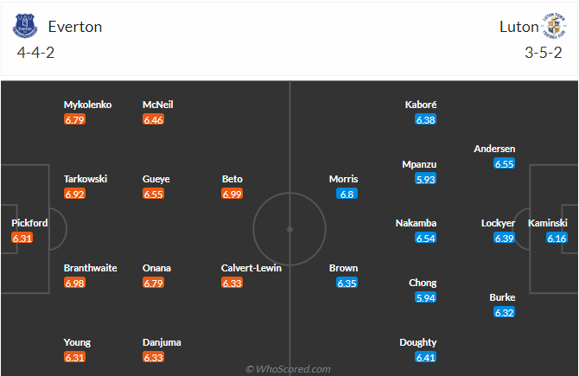Open the Everton team name link
Image resolution: width=579 pixels, height=376 pixels.
75,27
